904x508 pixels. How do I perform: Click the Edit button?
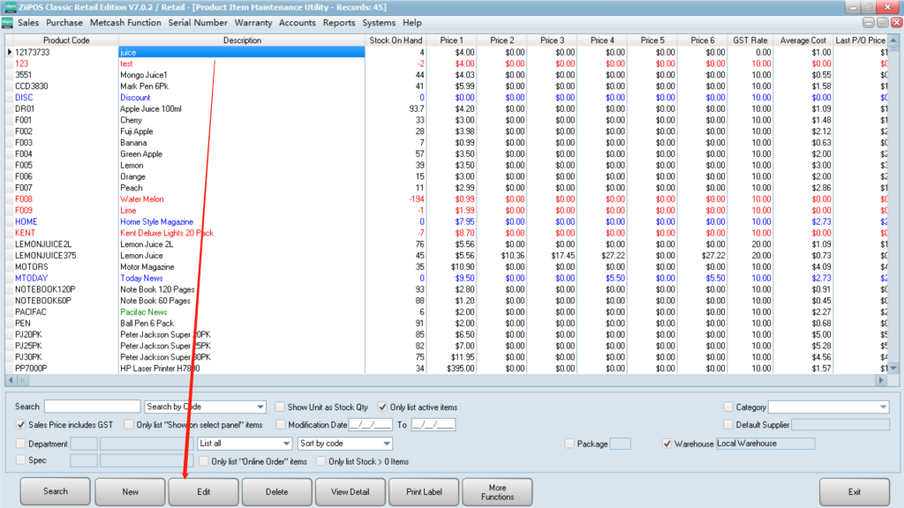pos(203,491)
